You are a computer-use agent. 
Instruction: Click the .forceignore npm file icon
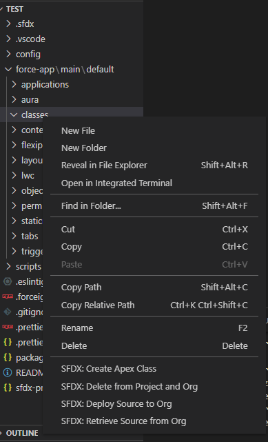click(x=8, y=297)
